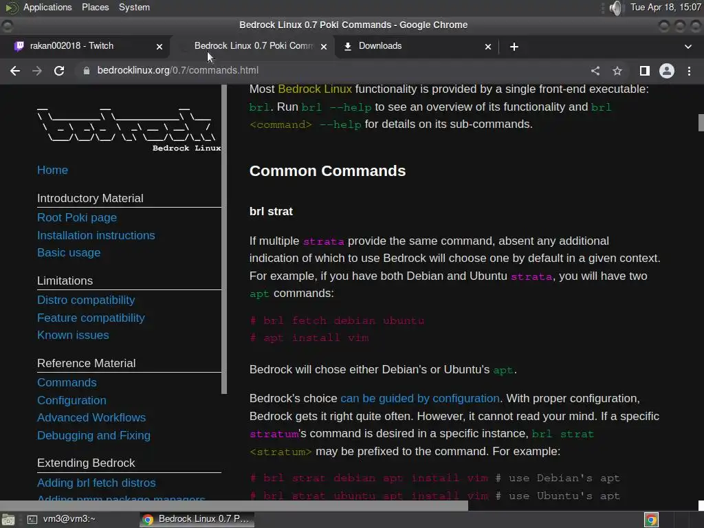
Task: Open Adding brl fetch distros link
Action: coord(96,483)
